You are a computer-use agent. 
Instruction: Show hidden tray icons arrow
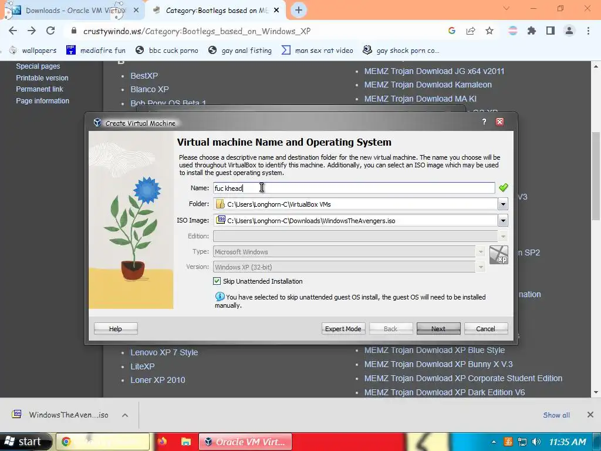point(494,442)
